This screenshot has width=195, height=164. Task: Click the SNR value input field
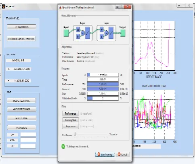tap(28, 146)
